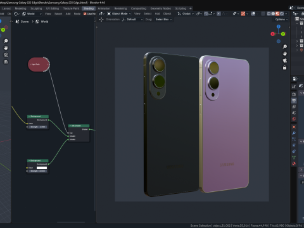Select the Mix Shader node header
Viewport: 304px width, 228px height.
(x=79, y=125)
